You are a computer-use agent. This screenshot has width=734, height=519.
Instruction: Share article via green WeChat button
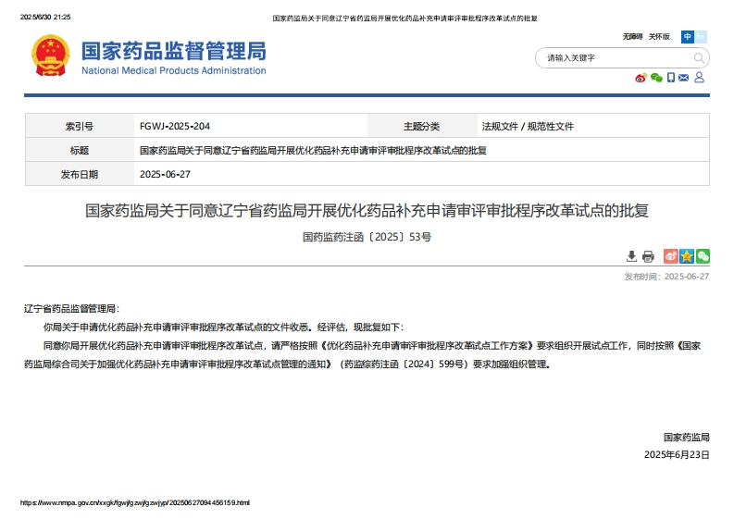703,256
